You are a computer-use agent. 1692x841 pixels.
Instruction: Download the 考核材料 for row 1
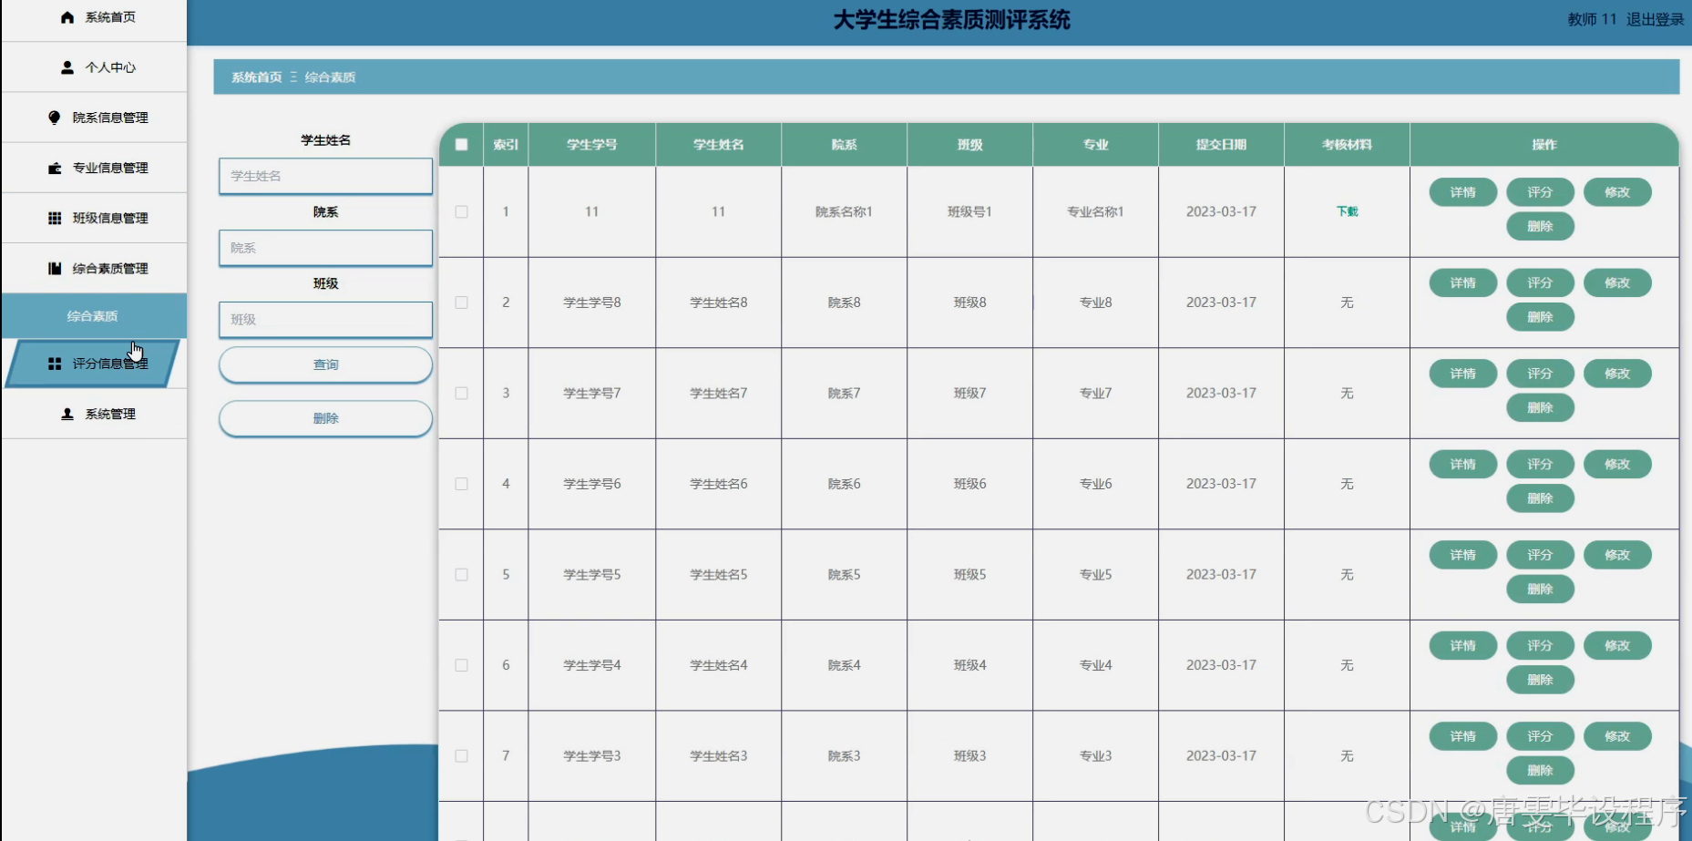click(1347, 211)
